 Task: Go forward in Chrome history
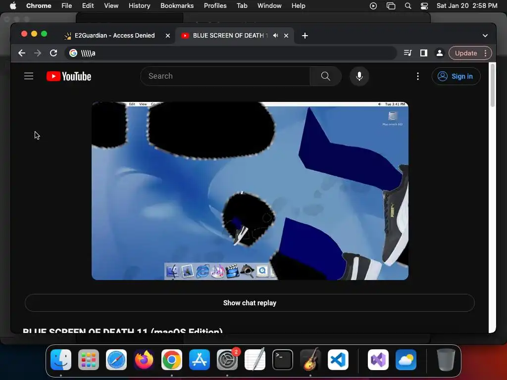[x=38, y=53]
